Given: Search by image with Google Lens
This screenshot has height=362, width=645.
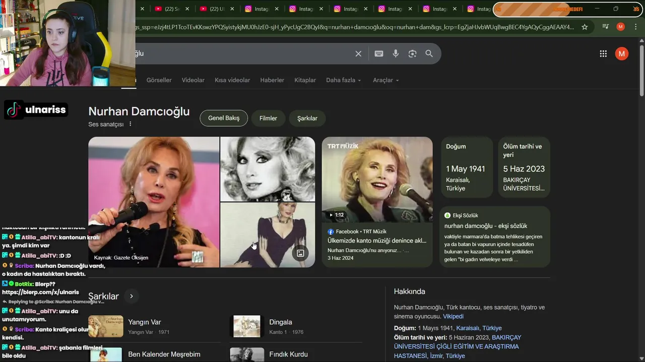Looking at the screenshot, I should 412,54.
